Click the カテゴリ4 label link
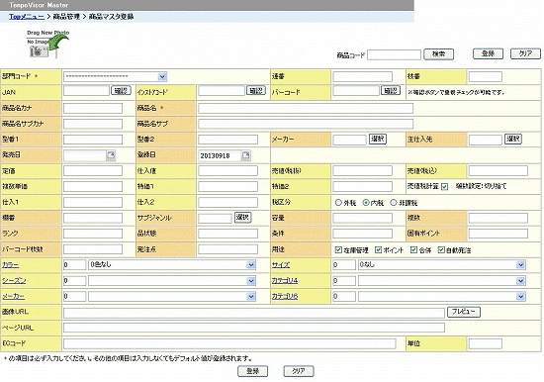Screen dimensions: 544x382 point(285,281)
